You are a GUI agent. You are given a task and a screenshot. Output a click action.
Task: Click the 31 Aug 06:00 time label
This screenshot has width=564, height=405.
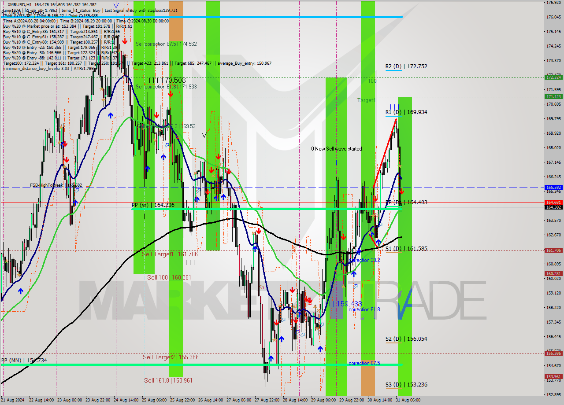[408, 400]
